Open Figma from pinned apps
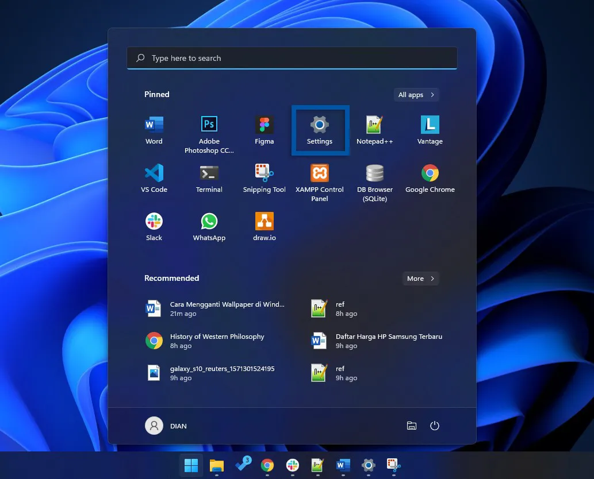Image resolution: width=594 pixels, height=479 pixels. tap(264, 124)
